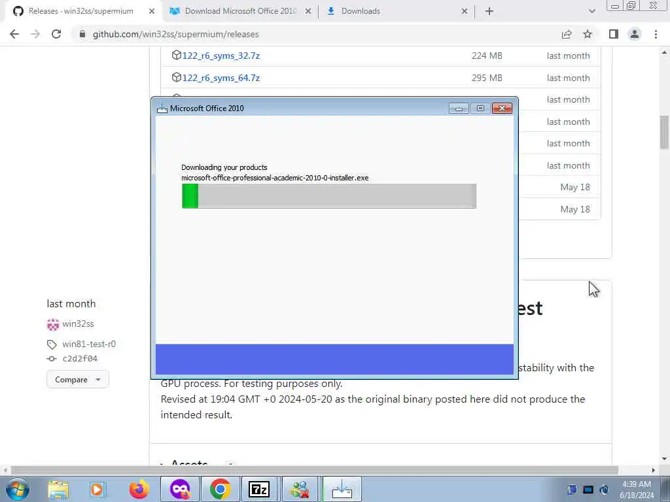
Task: Open the Chrome profile avatar menu
Action: [635, 34]
